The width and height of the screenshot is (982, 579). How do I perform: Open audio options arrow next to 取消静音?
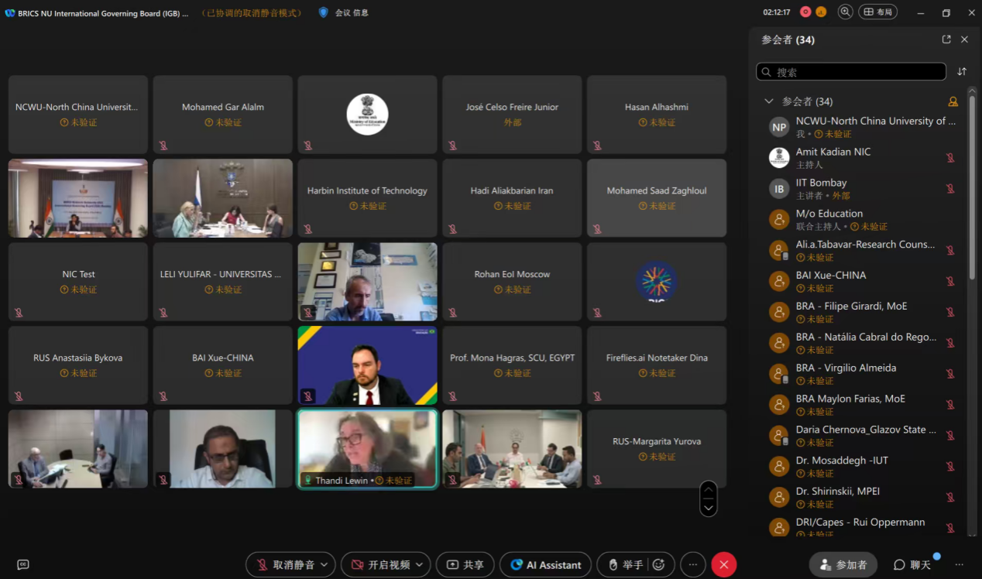pos(324,565)
